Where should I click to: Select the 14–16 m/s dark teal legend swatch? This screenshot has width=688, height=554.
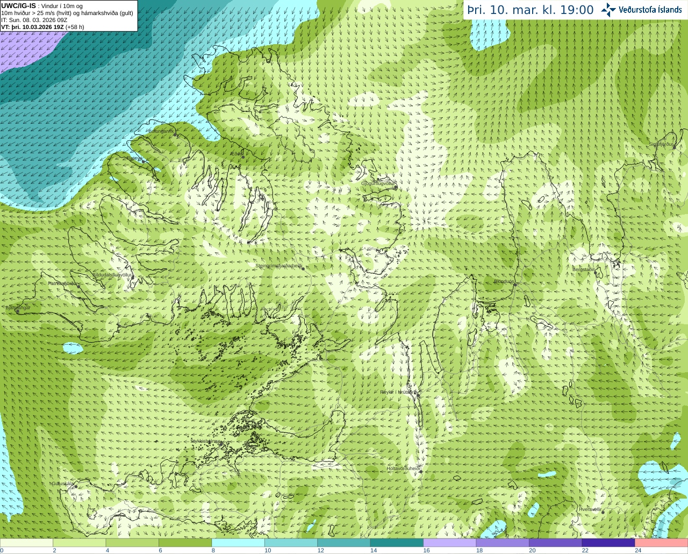[x=397, y=543]
